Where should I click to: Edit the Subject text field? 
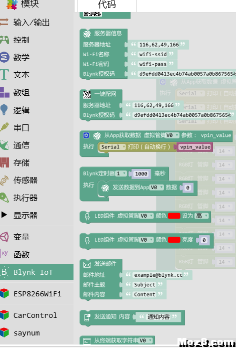[144, 284]
